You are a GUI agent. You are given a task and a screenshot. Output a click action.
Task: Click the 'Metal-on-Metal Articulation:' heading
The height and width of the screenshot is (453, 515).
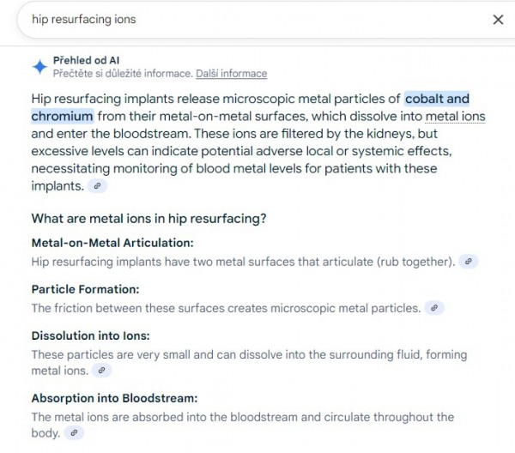tap(112, 243)
